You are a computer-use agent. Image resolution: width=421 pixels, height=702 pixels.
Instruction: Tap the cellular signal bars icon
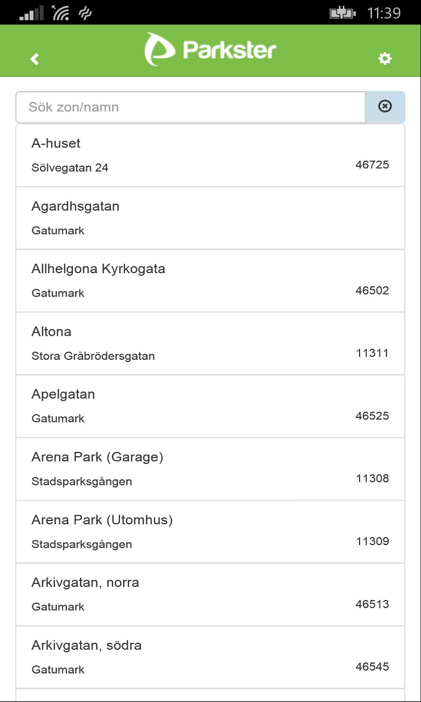[32, 13]
